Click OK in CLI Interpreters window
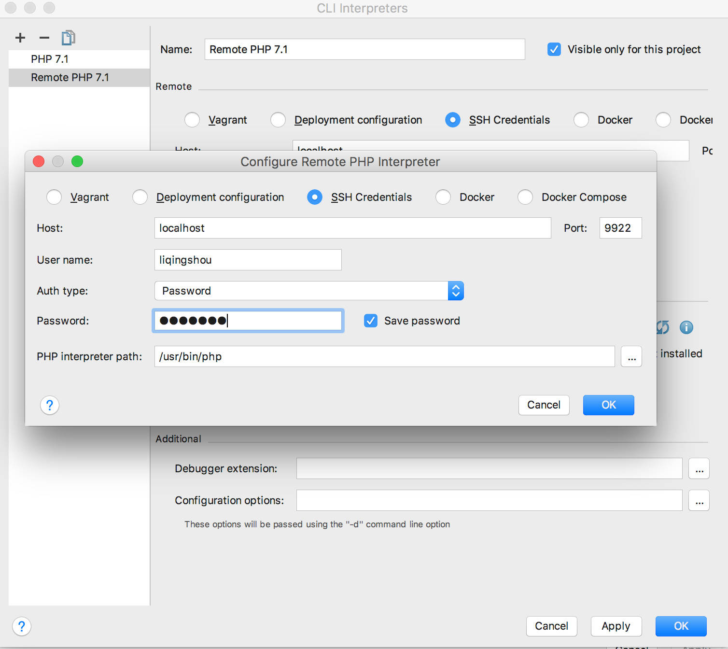Viewport: 728px width, 649px height. (x=681, y=626)
